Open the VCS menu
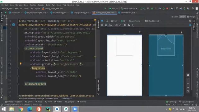 click(x=64, y=5)
